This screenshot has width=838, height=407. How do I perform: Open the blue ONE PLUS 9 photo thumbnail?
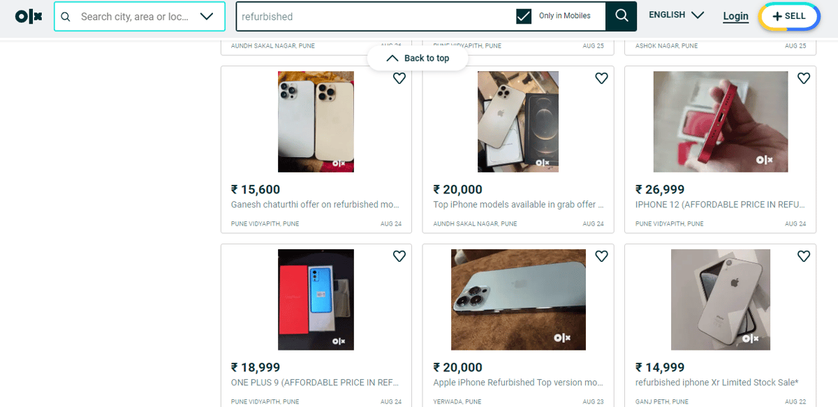tap(316, 299)
